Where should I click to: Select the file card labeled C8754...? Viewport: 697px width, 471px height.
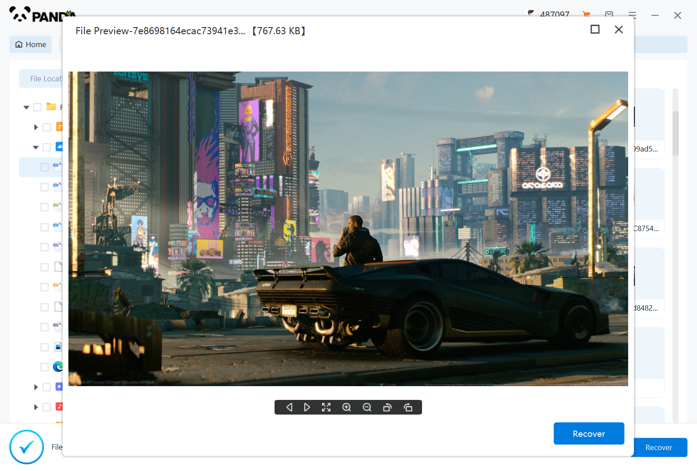[649, 203]
